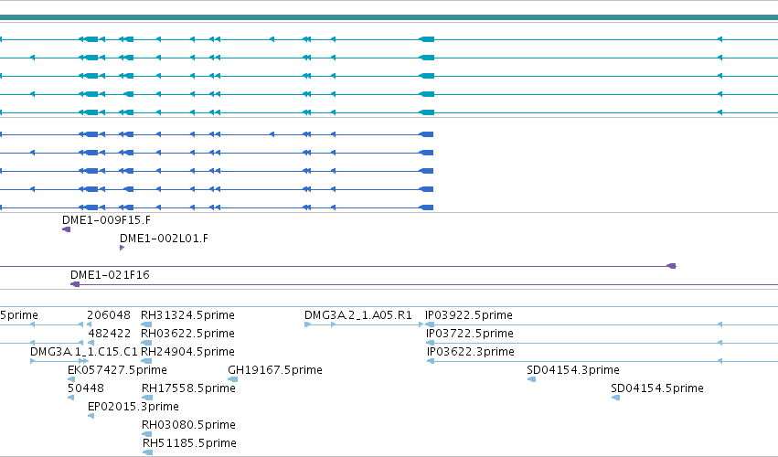Select the EK057427.5prime label

[117, 370]
